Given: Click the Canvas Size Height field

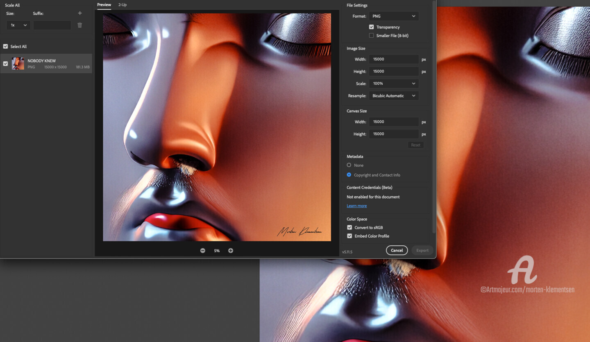Looking at the screenshot, I should [394, 134].
